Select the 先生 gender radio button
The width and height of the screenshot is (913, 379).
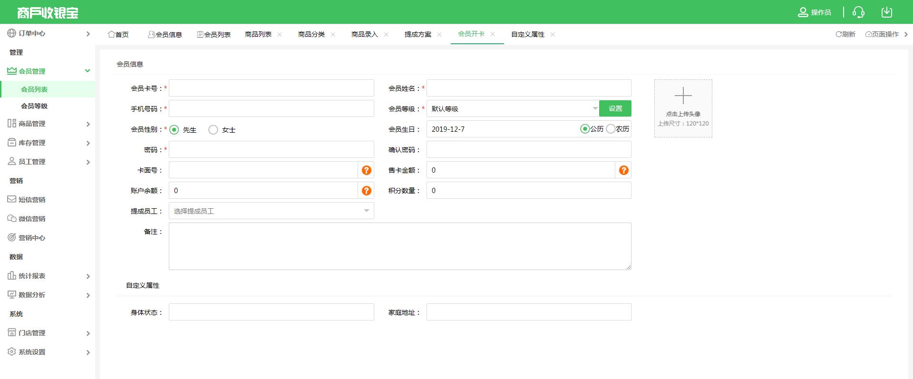coord(175,130)
